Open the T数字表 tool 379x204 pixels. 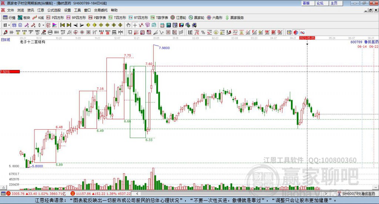point(159,18)
